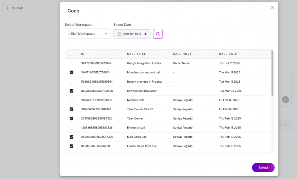
Task: Uncheck the Miro Sales Call checkbox
Action: (x=71, y=137)
